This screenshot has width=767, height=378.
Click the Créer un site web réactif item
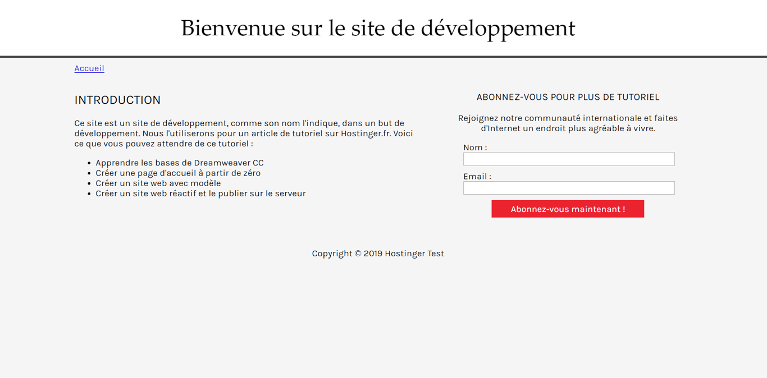[x=200, y=193]
